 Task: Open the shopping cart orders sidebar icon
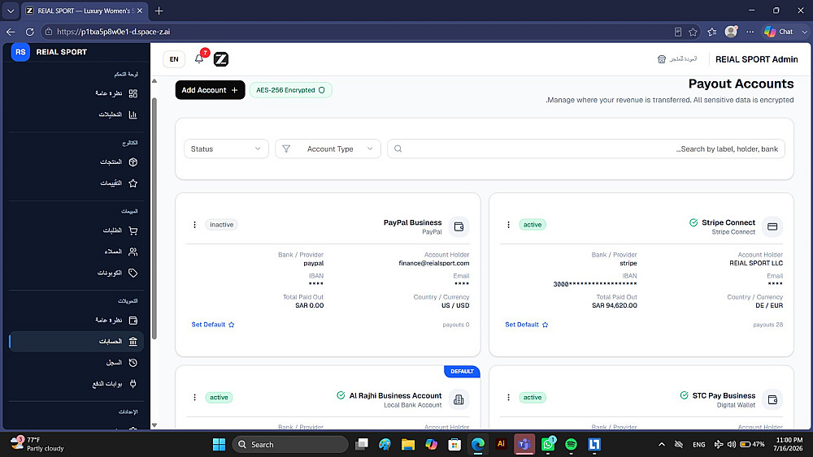coord(133,231)
